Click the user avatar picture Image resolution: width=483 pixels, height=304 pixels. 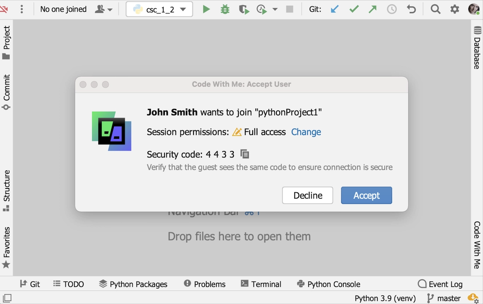[x=474, y=9]
